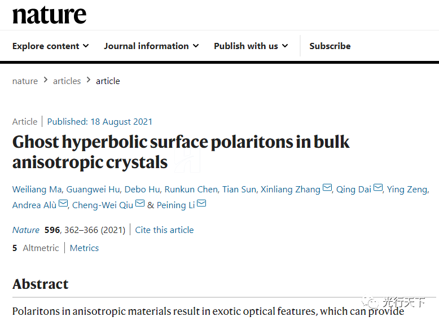The width and height of the screenshot is (439, 321).
Task: Click envelope icon next to Qing Dai
Action: coord(378,188)
